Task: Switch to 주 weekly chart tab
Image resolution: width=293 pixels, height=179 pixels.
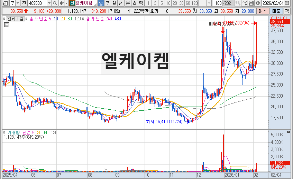Action: point(108,3)
